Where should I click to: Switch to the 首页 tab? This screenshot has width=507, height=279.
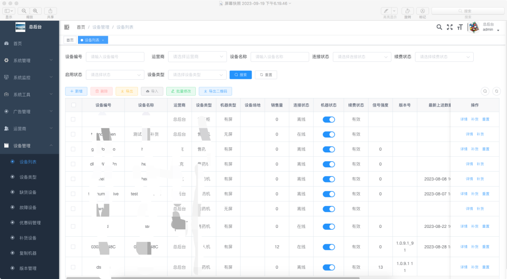pyautogui.click(x=70, y=40)
